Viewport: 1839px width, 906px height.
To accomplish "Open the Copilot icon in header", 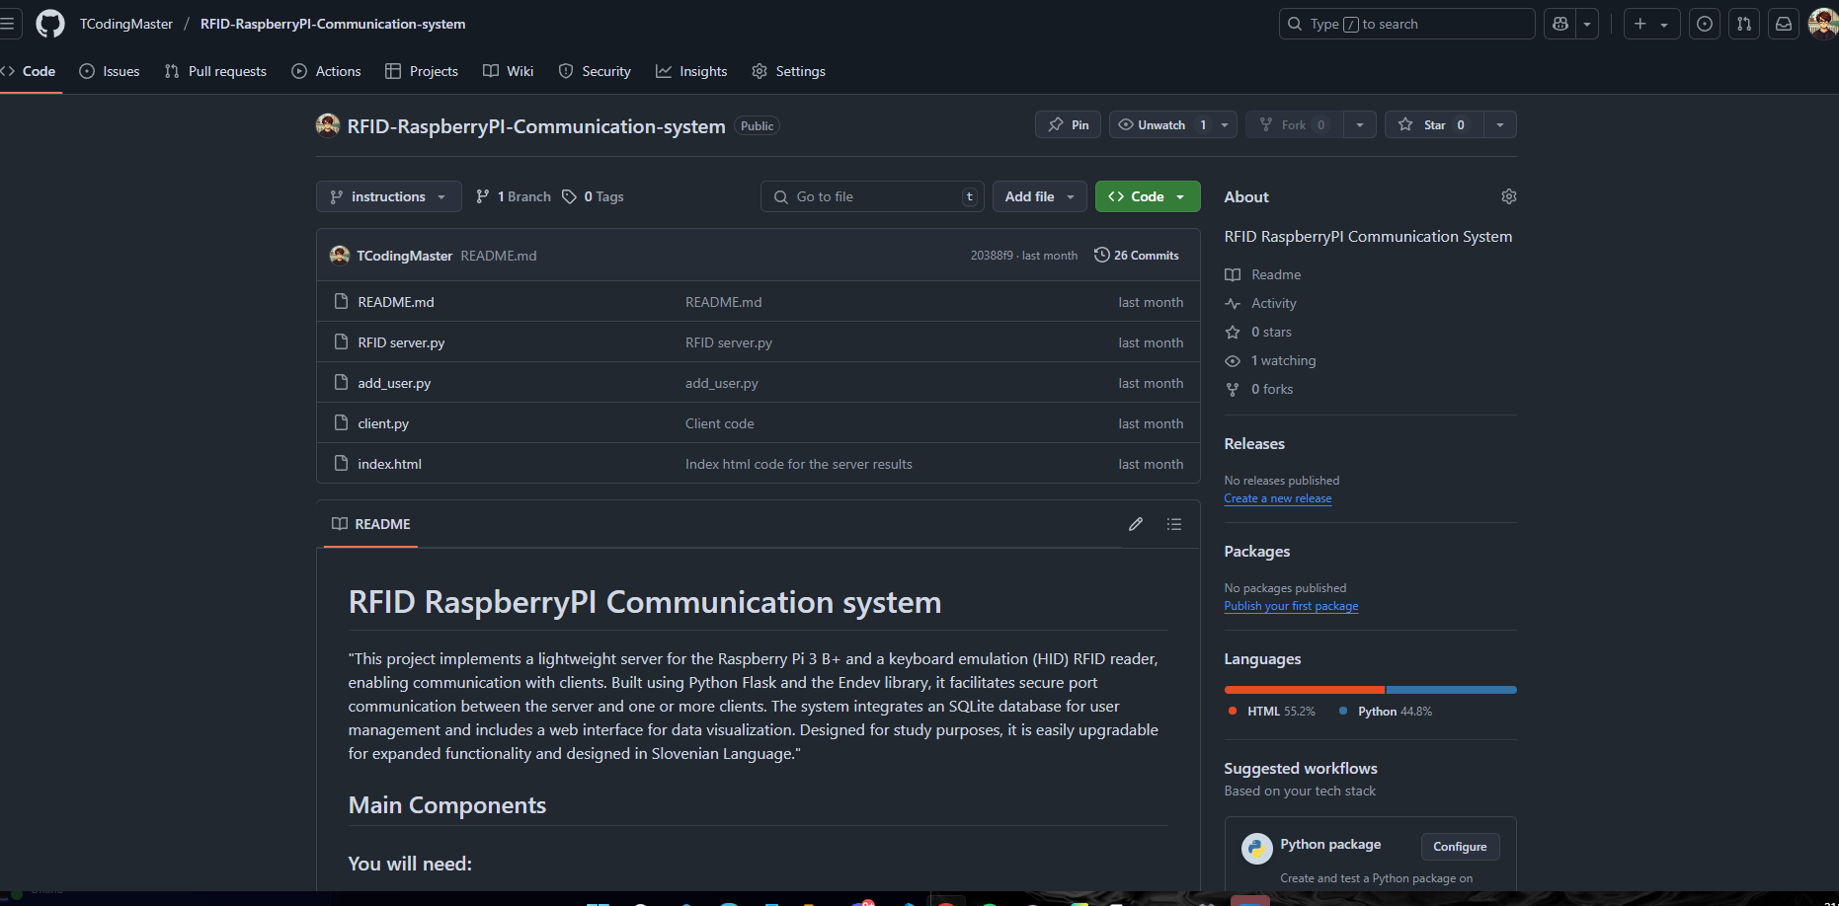I will pos(1560,24).
